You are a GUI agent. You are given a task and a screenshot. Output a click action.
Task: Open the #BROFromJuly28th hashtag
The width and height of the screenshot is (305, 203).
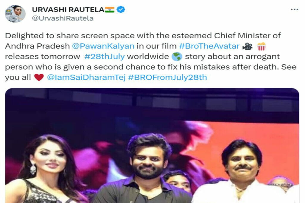pyautogui.click(x=167, y=77)
